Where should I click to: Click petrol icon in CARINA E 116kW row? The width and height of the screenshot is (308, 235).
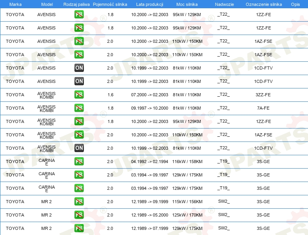[x=79, y=161]
